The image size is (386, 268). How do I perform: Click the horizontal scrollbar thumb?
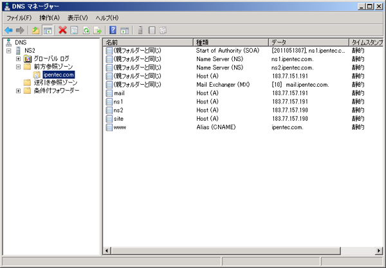click(x=226, y=251)
